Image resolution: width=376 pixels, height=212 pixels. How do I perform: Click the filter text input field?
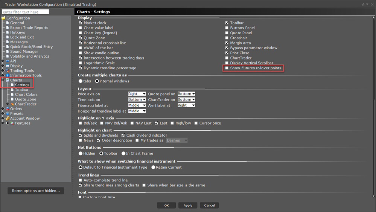click(25, 12)
